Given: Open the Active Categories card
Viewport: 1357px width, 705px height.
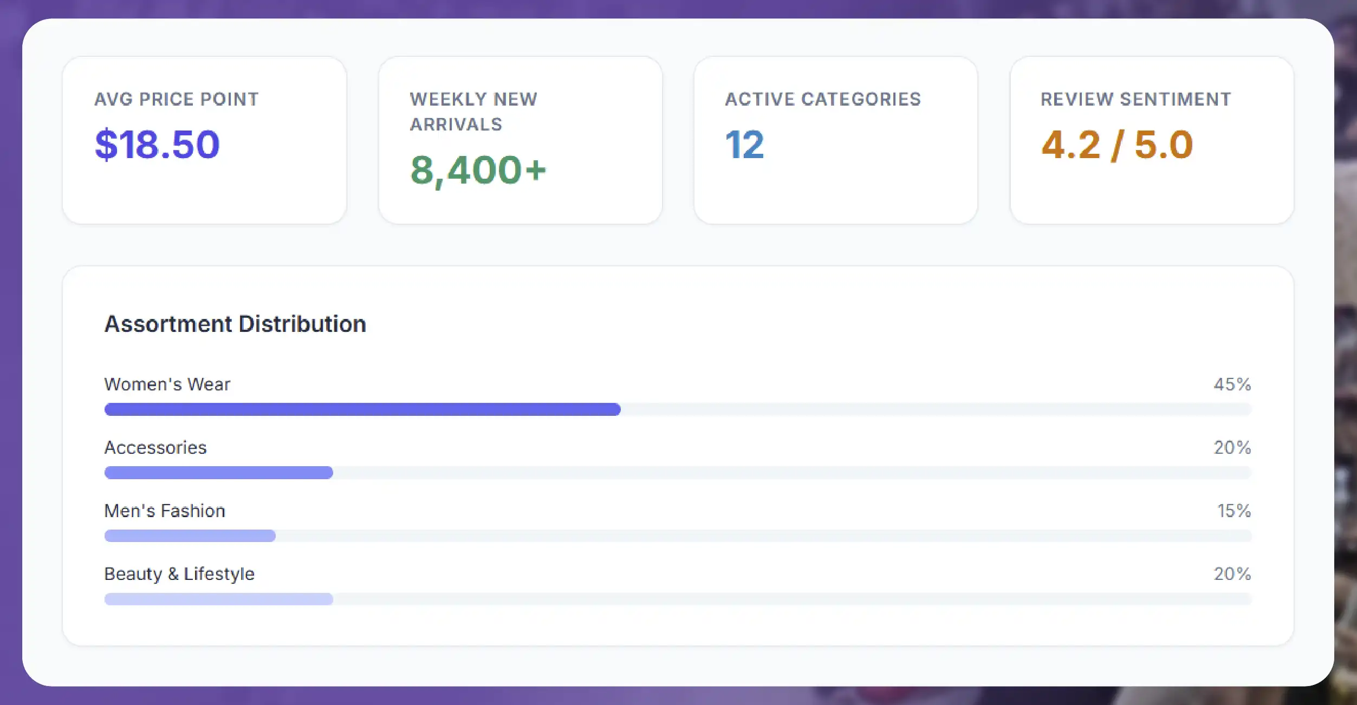Looking at the screenshot, I should coord(836,140).
